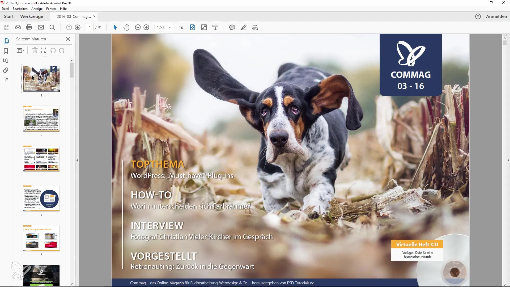The width and height of the screenshot is (510, 287).
Task: Click the Virtuelle Heft-CD label
Action: click(x=417, y=244)
